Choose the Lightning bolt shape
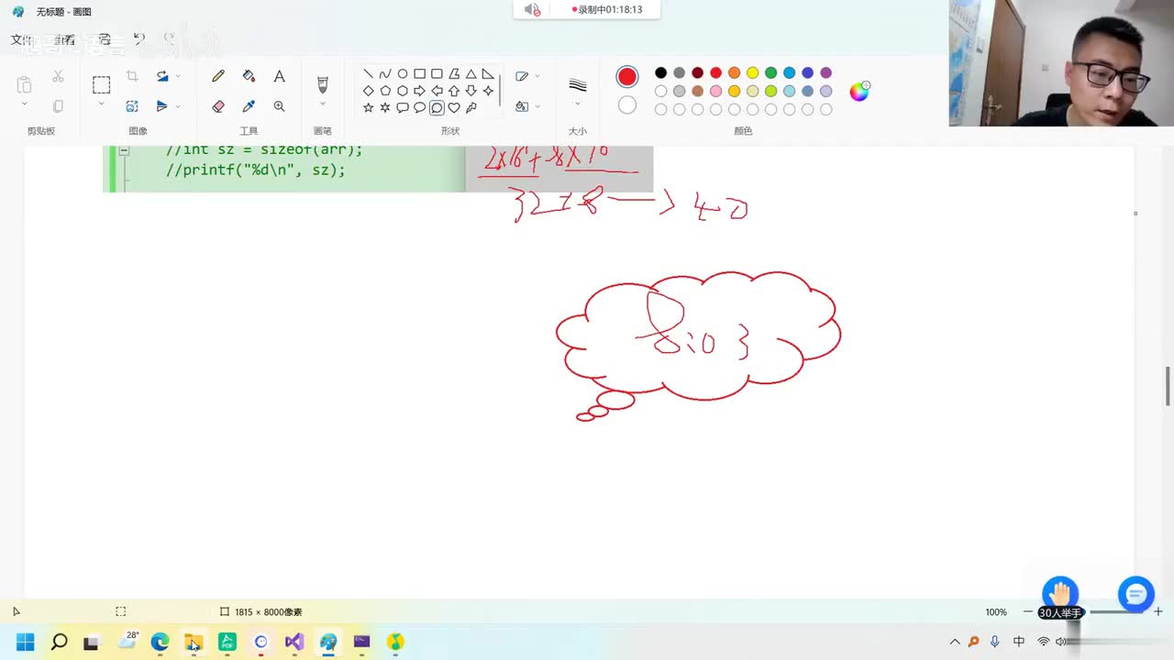This screenshot has height=660, width=1174. (x=471, y=107)
